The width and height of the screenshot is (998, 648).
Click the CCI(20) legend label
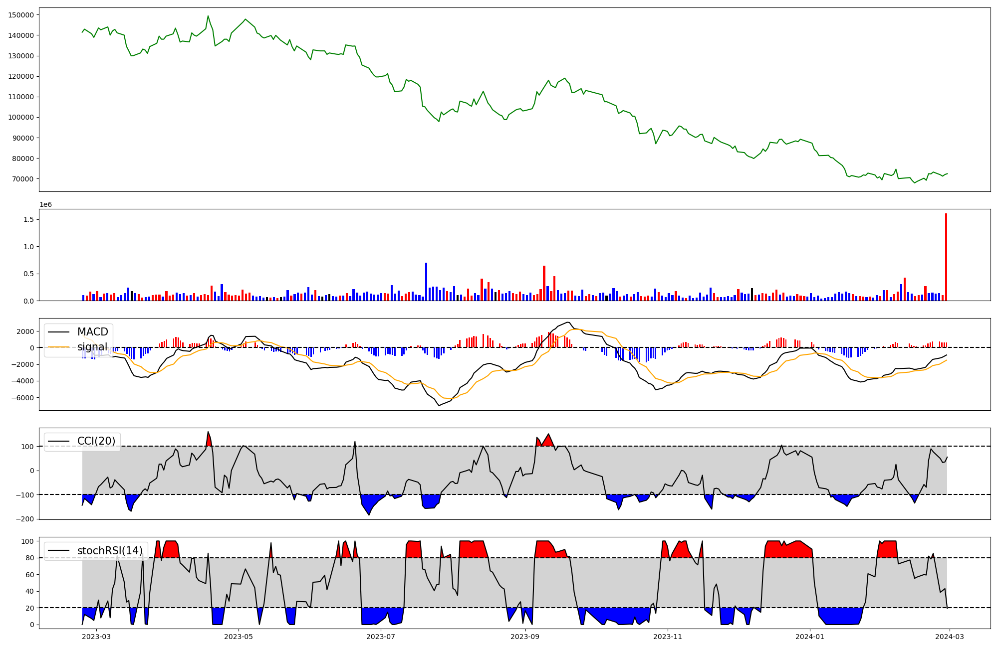click(96, 441)
